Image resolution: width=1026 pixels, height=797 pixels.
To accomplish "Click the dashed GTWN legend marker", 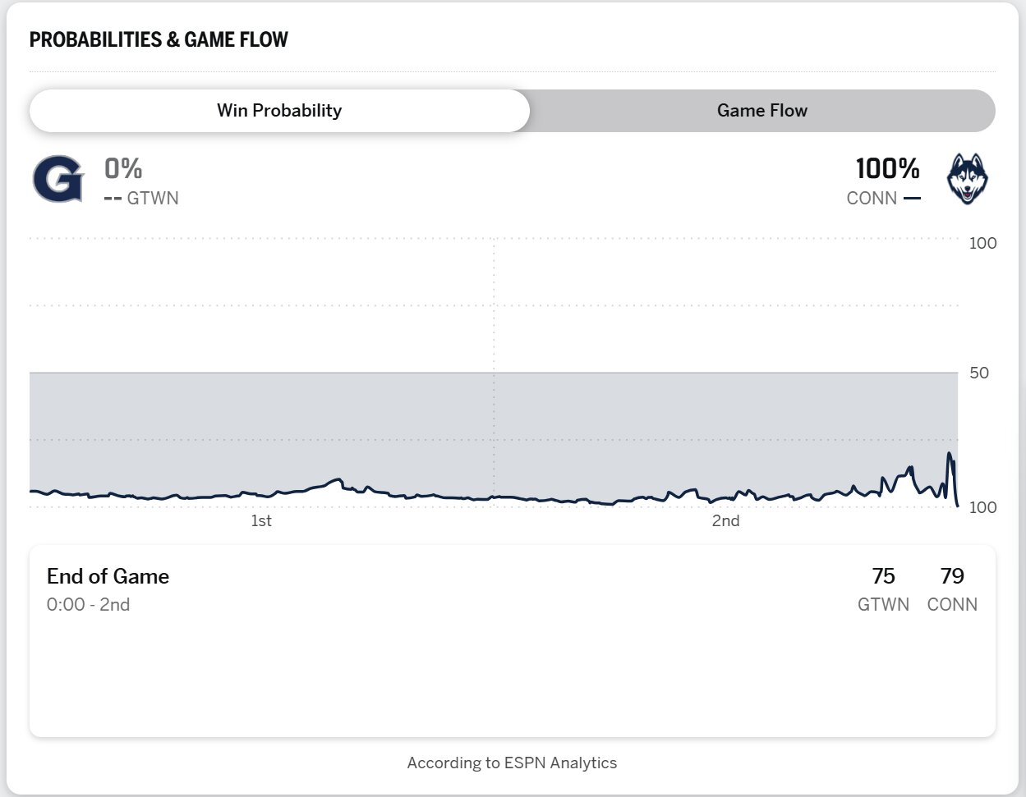I will point(113,199).
